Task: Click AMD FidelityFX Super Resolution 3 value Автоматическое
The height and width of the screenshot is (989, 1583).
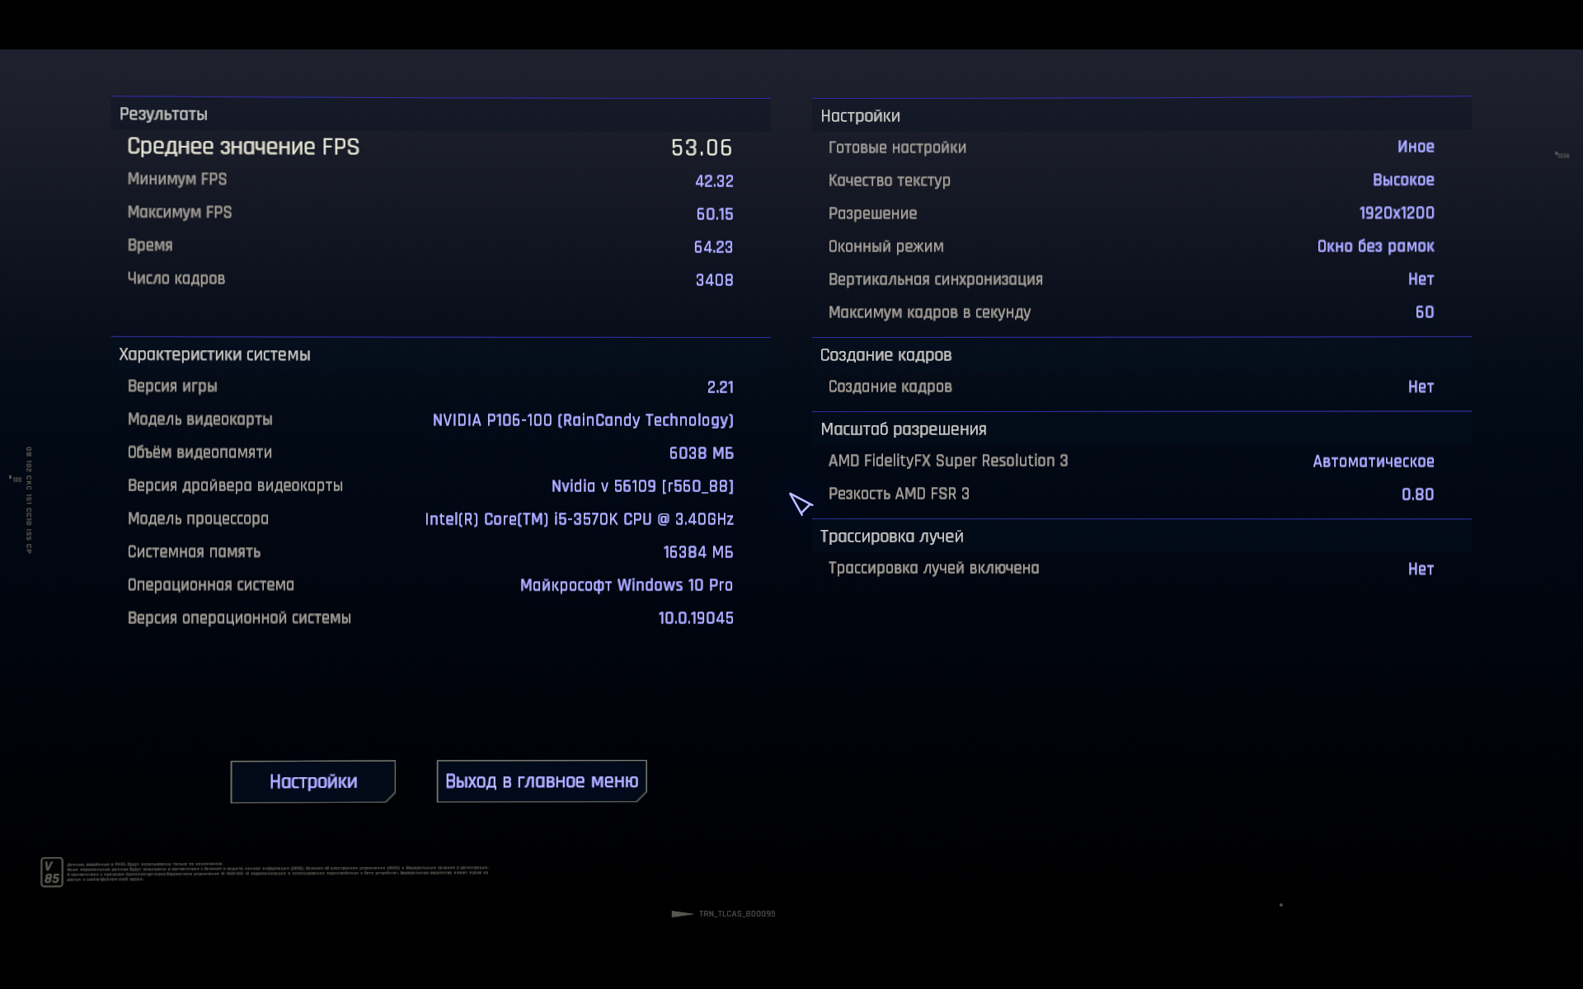Action: [x=1373, y=462]
